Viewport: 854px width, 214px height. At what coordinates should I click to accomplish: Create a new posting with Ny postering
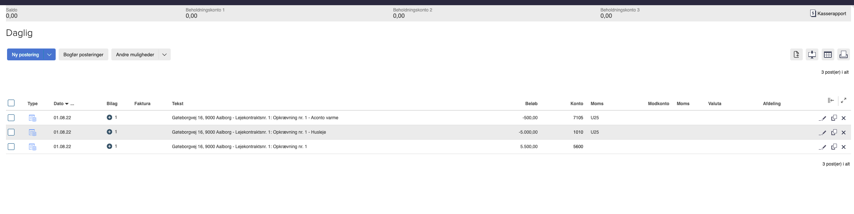coord(25,54)
